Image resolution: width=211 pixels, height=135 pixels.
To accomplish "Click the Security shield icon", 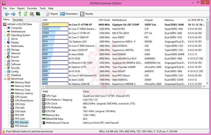I will tap(8, 68).
